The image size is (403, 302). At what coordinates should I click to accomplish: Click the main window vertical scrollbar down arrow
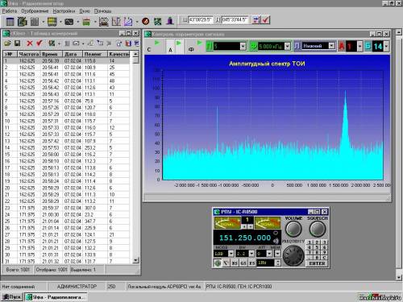tap(399, 277)
